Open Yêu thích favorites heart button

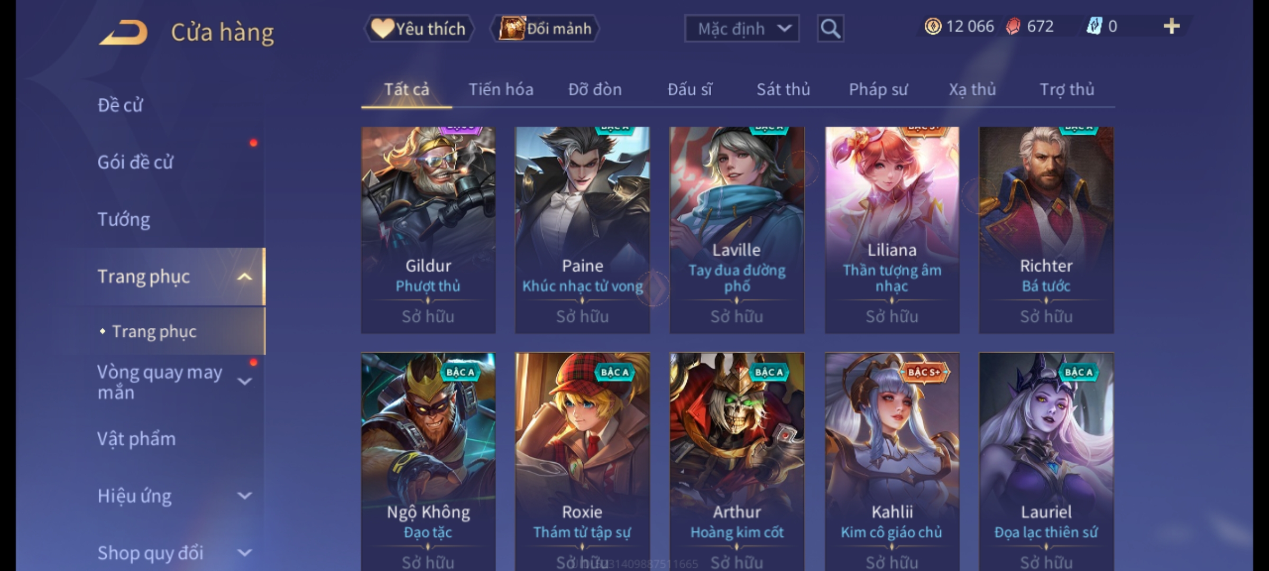tap(419, 29)
